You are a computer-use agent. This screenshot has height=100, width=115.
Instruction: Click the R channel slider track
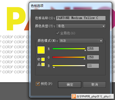(69, 49)
